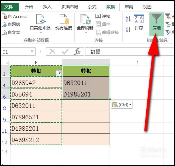Click the Advanced filter icon

tap(168, 32)
